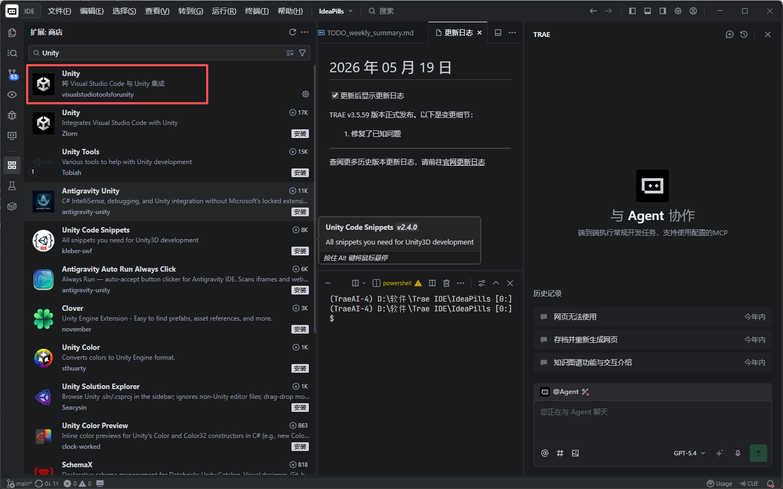Navigate forward using the title bar arrow
Viewport: 783px width, 489px height.
(x=608, y=11)
